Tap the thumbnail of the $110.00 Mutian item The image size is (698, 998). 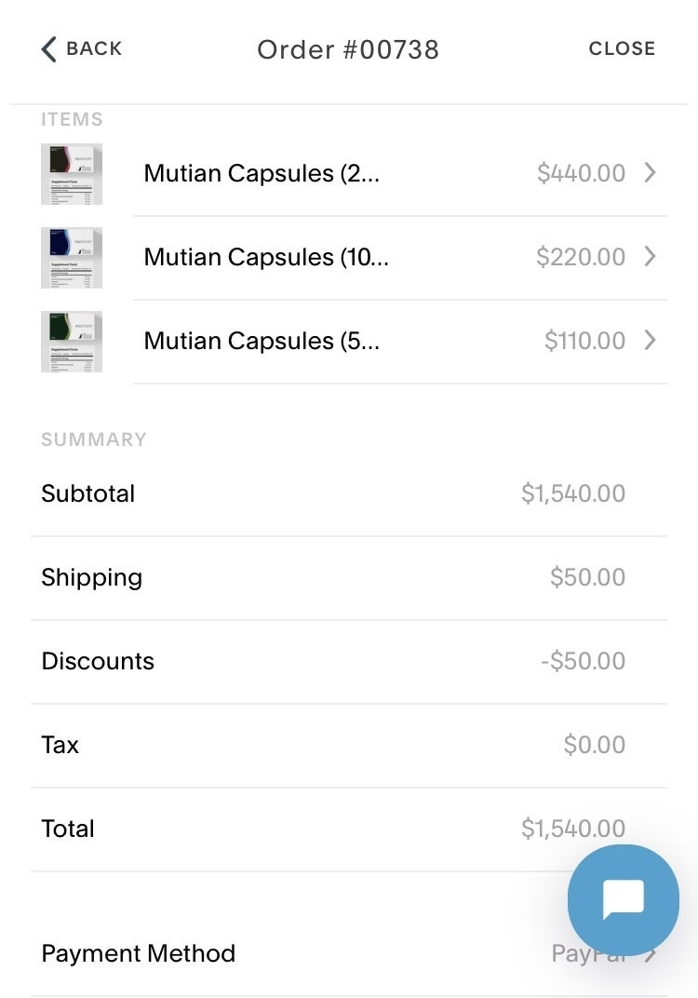72,342
